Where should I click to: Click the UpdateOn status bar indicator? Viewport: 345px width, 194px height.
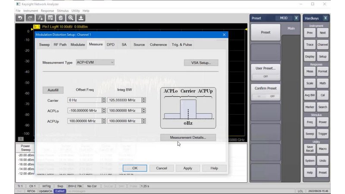45,191
